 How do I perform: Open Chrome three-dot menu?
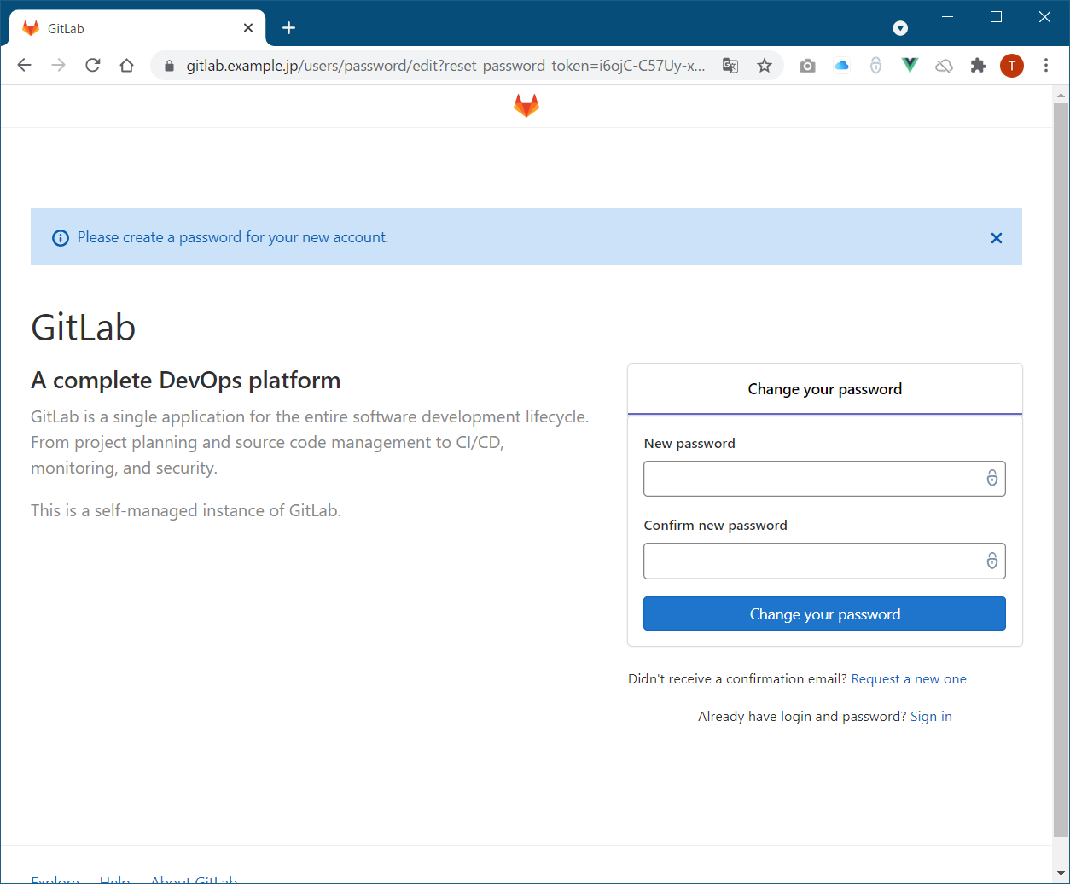pos(1046,66)
